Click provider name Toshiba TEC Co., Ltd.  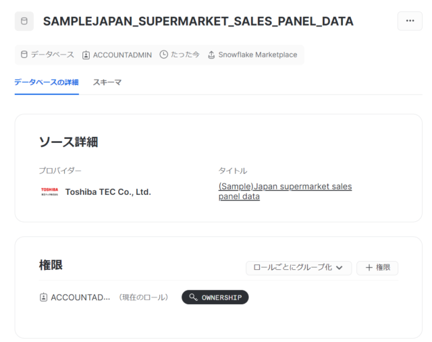[x=108, y=192]
